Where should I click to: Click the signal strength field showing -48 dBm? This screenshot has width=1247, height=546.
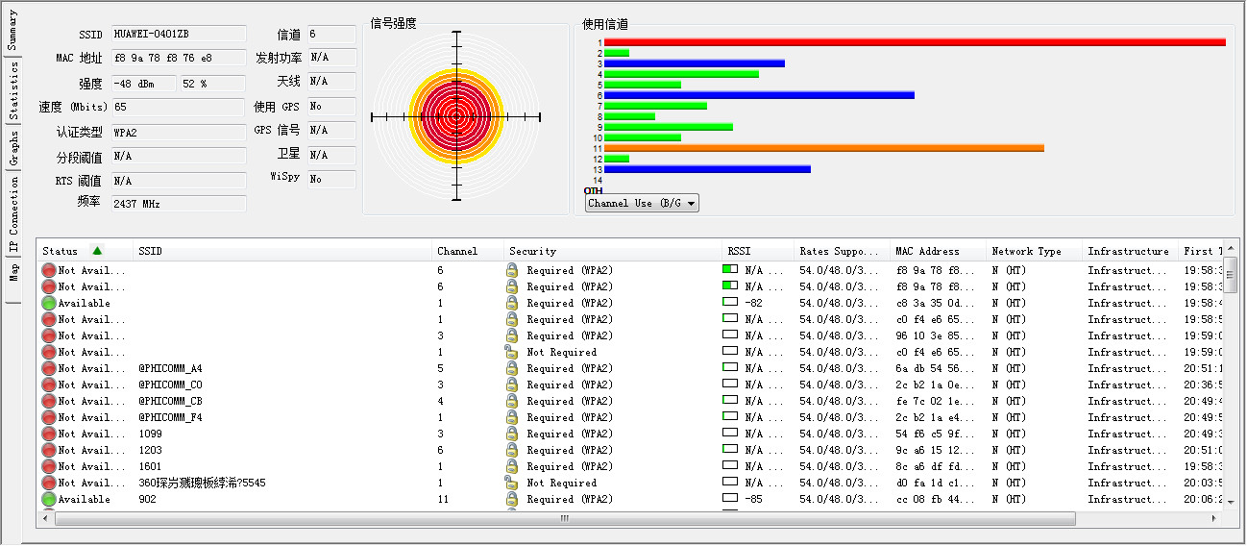click(143, 84)
